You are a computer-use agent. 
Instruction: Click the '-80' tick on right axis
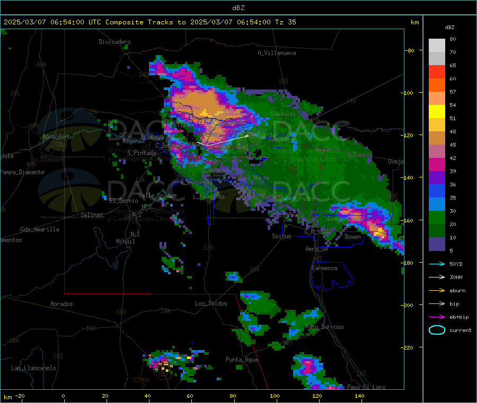coord(410,50)
